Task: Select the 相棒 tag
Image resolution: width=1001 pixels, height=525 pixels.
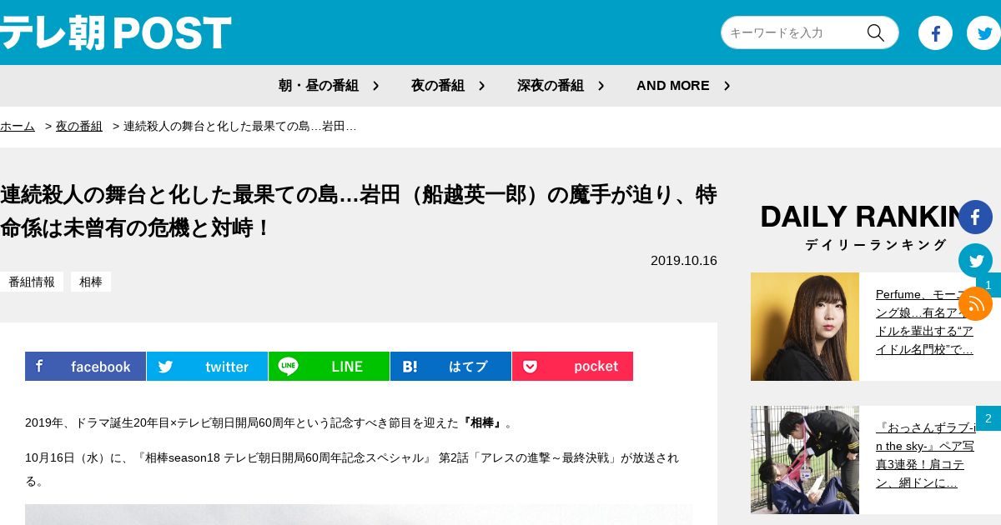Action: pos(91,282)
